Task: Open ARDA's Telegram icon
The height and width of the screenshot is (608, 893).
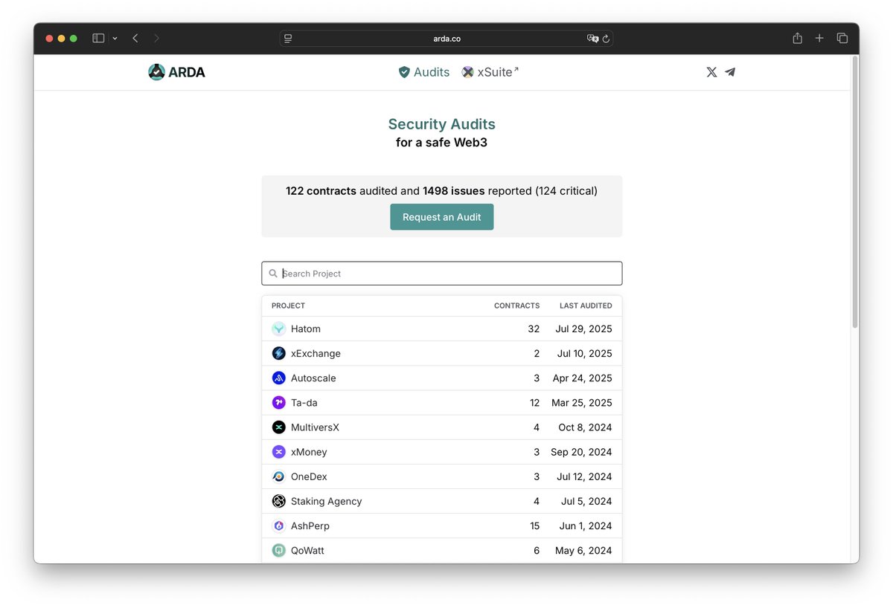Action: 730,72
